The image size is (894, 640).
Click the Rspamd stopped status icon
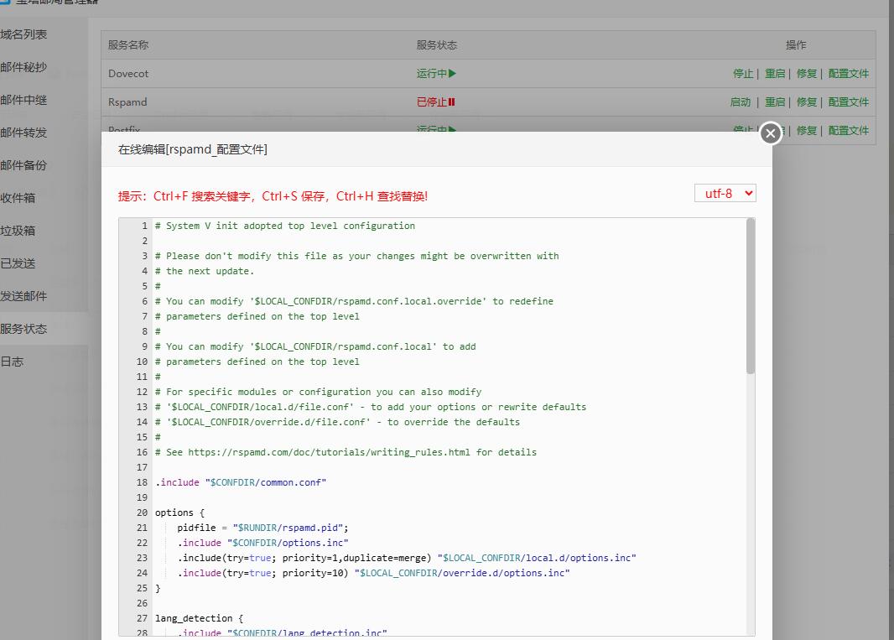[x=451, y=102]
